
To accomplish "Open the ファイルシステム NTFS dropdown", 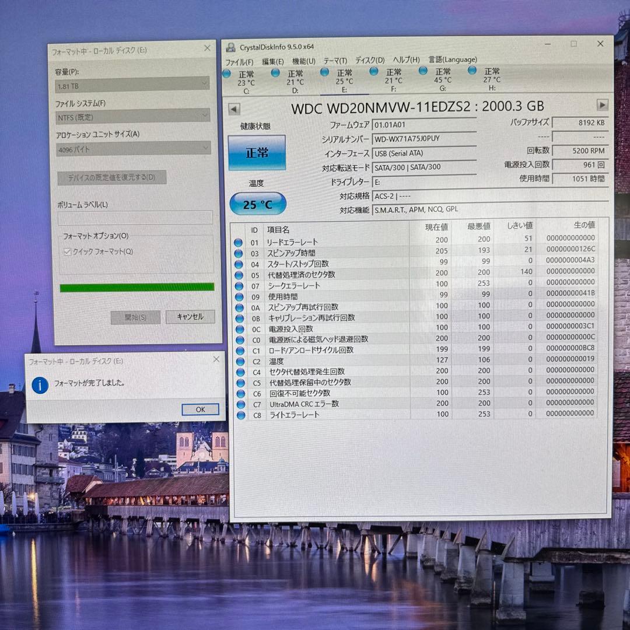I will pos(133,117).
